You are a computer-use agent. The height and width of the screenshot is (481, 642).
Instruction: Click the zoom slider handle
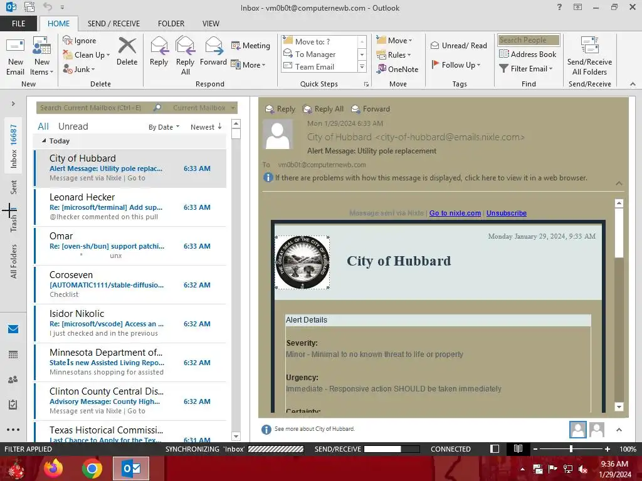[x=571, y=449]
